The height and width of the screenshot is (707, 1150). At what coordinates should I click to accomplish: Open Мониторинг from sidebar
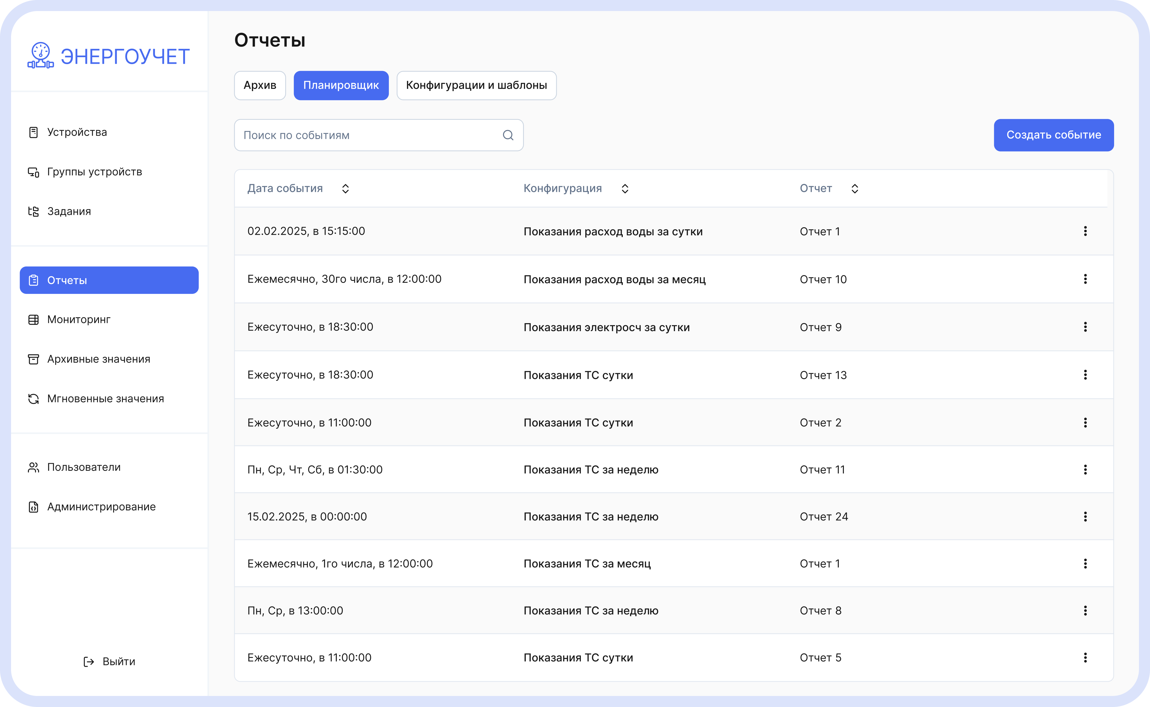[x=78, y=319]
